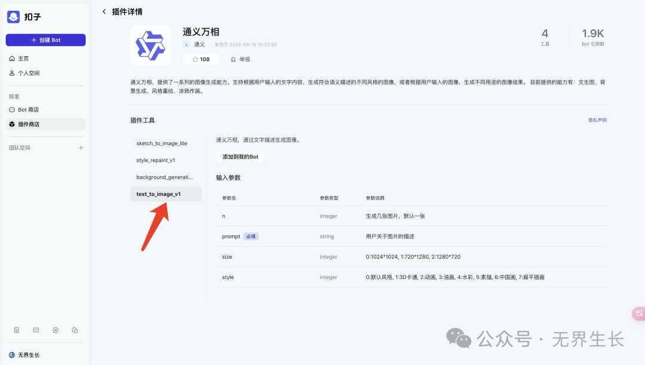The image size is (645, 365).
Task: Open the chat bubble icon in sidebar bottom
Action: click(56, 330)
